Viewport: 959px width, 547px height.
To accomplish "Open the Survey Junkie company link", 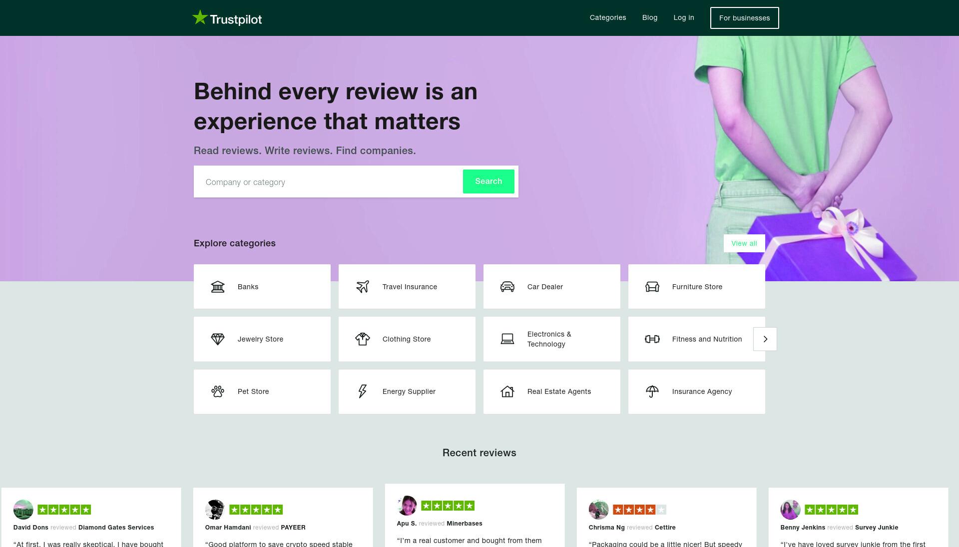I will (877, 528).
